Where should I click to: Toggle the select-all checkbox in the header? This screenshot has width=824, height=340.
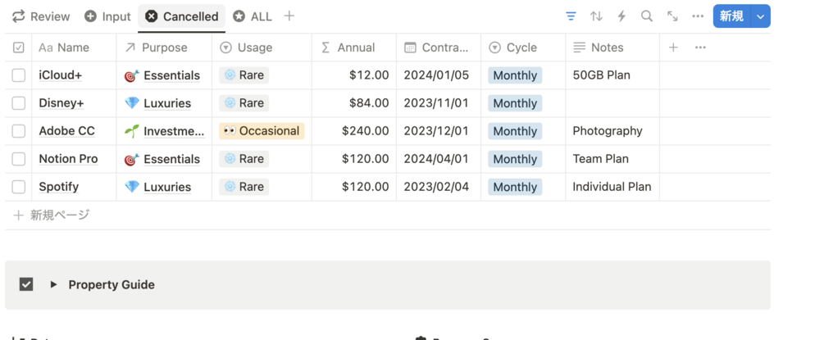click(x=19, y=48)
